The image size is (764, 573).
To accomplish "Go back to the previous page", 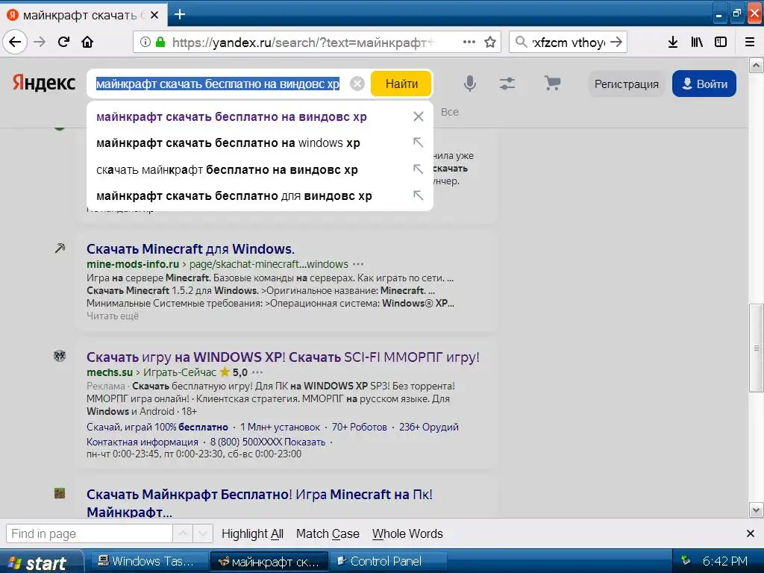I will [x=15, y=42].
